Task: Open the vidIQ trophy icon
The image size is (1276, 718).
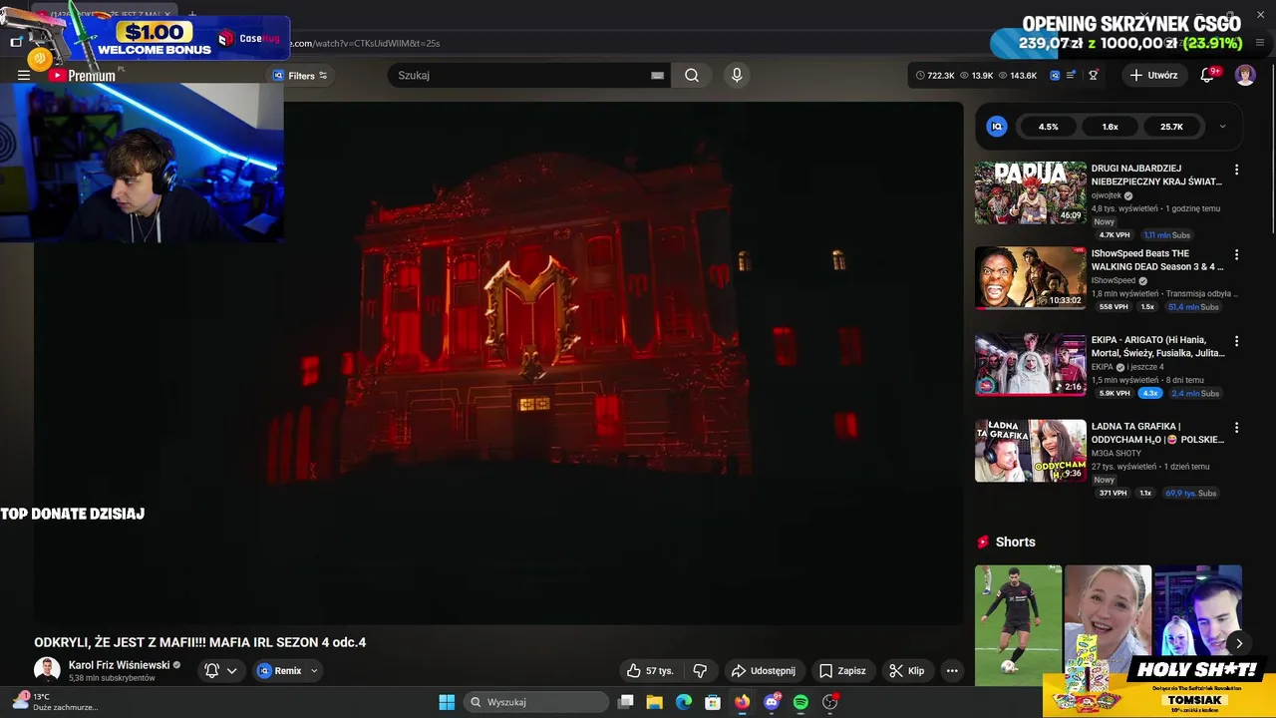Action: pyautogui.click(x=1094, y=75)
